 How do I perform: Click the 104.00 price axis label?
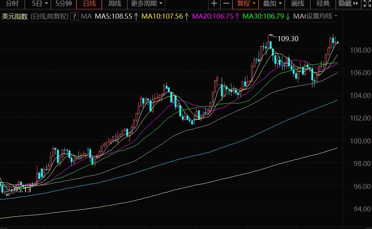(x=360, y=96)
